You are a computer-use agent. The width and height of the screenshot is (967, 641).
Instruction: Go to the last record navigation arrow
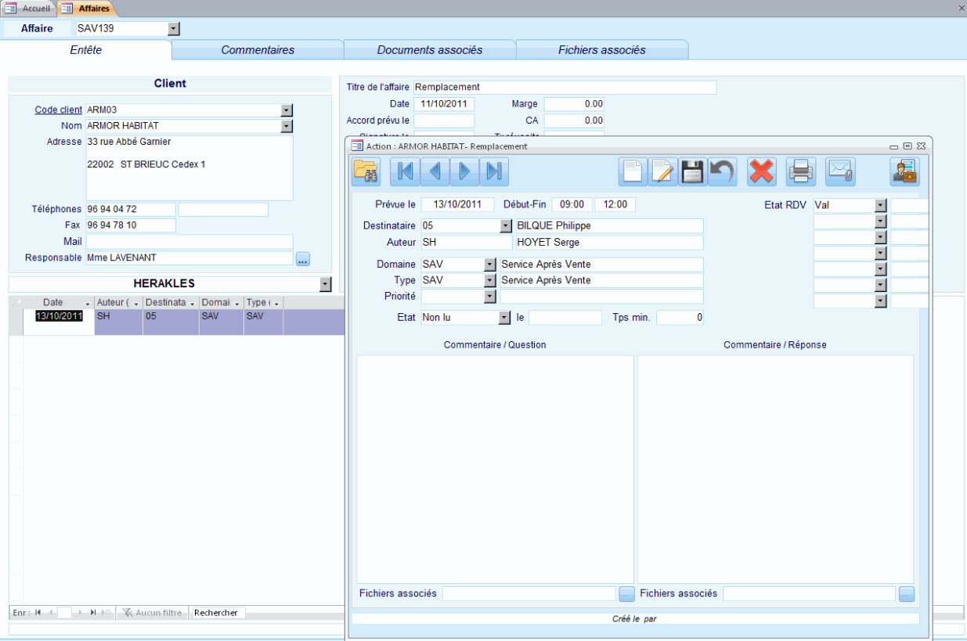(493, 171)
